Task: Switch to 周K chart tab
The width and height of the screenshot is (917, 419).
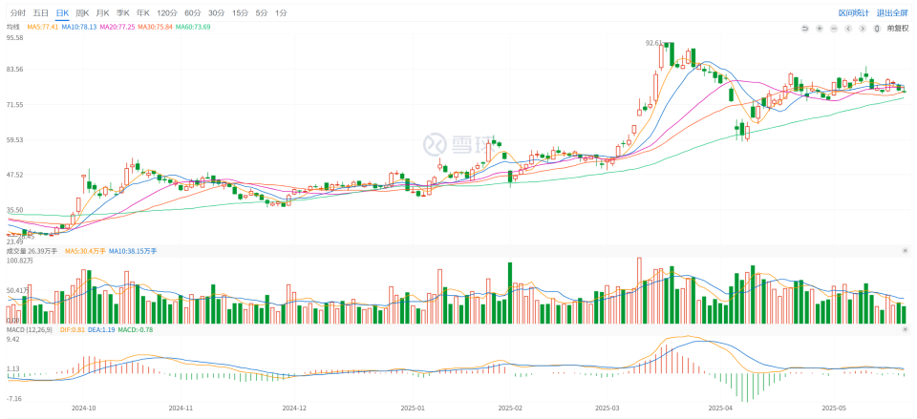Action: 82,12
